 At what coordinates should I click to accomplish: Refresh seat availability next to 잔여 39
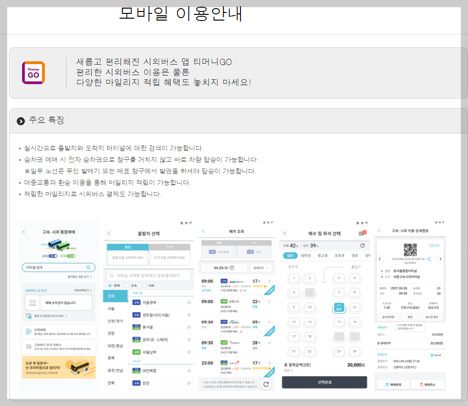point(362,246)
